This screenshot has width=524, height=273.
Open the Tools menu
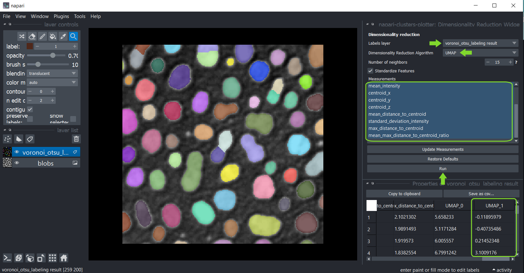pos(80,16)
